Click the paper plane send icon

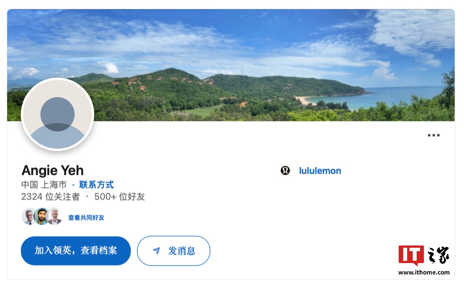coord(156,251)
